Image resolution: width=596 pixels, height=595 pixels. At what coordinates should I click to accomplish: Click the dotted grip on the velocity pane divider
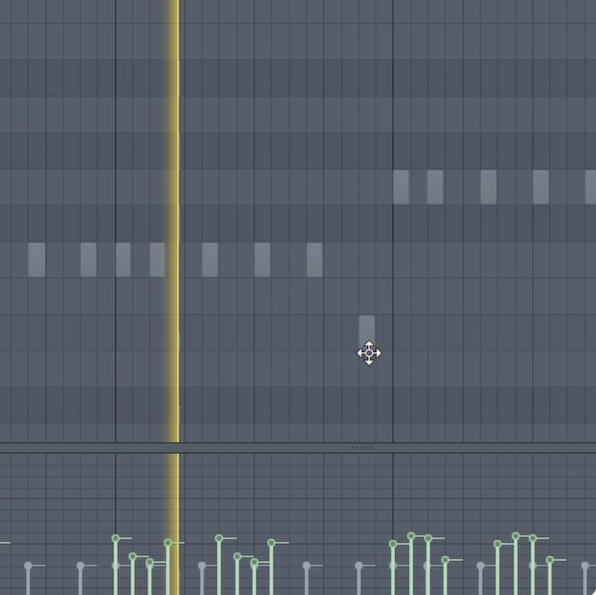click(361, 448)
